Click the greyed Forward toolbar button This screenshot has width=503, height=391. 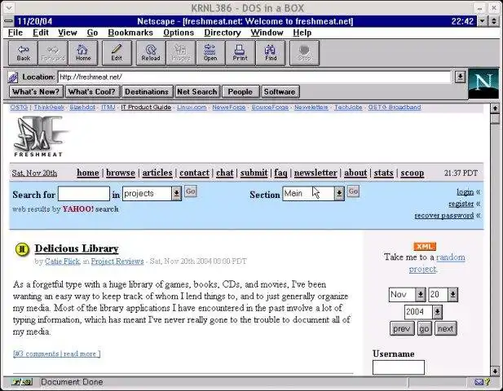click(53, 53)
